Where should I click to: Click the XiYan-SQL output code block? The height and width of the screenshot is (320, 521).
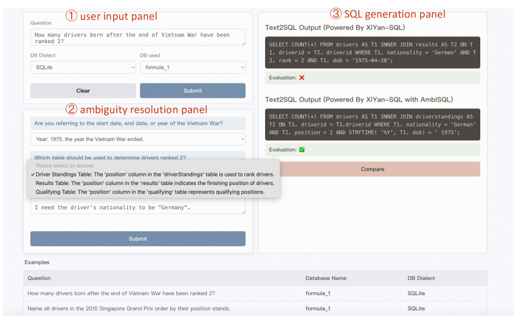pyautogui.click(x=372, y=52)
